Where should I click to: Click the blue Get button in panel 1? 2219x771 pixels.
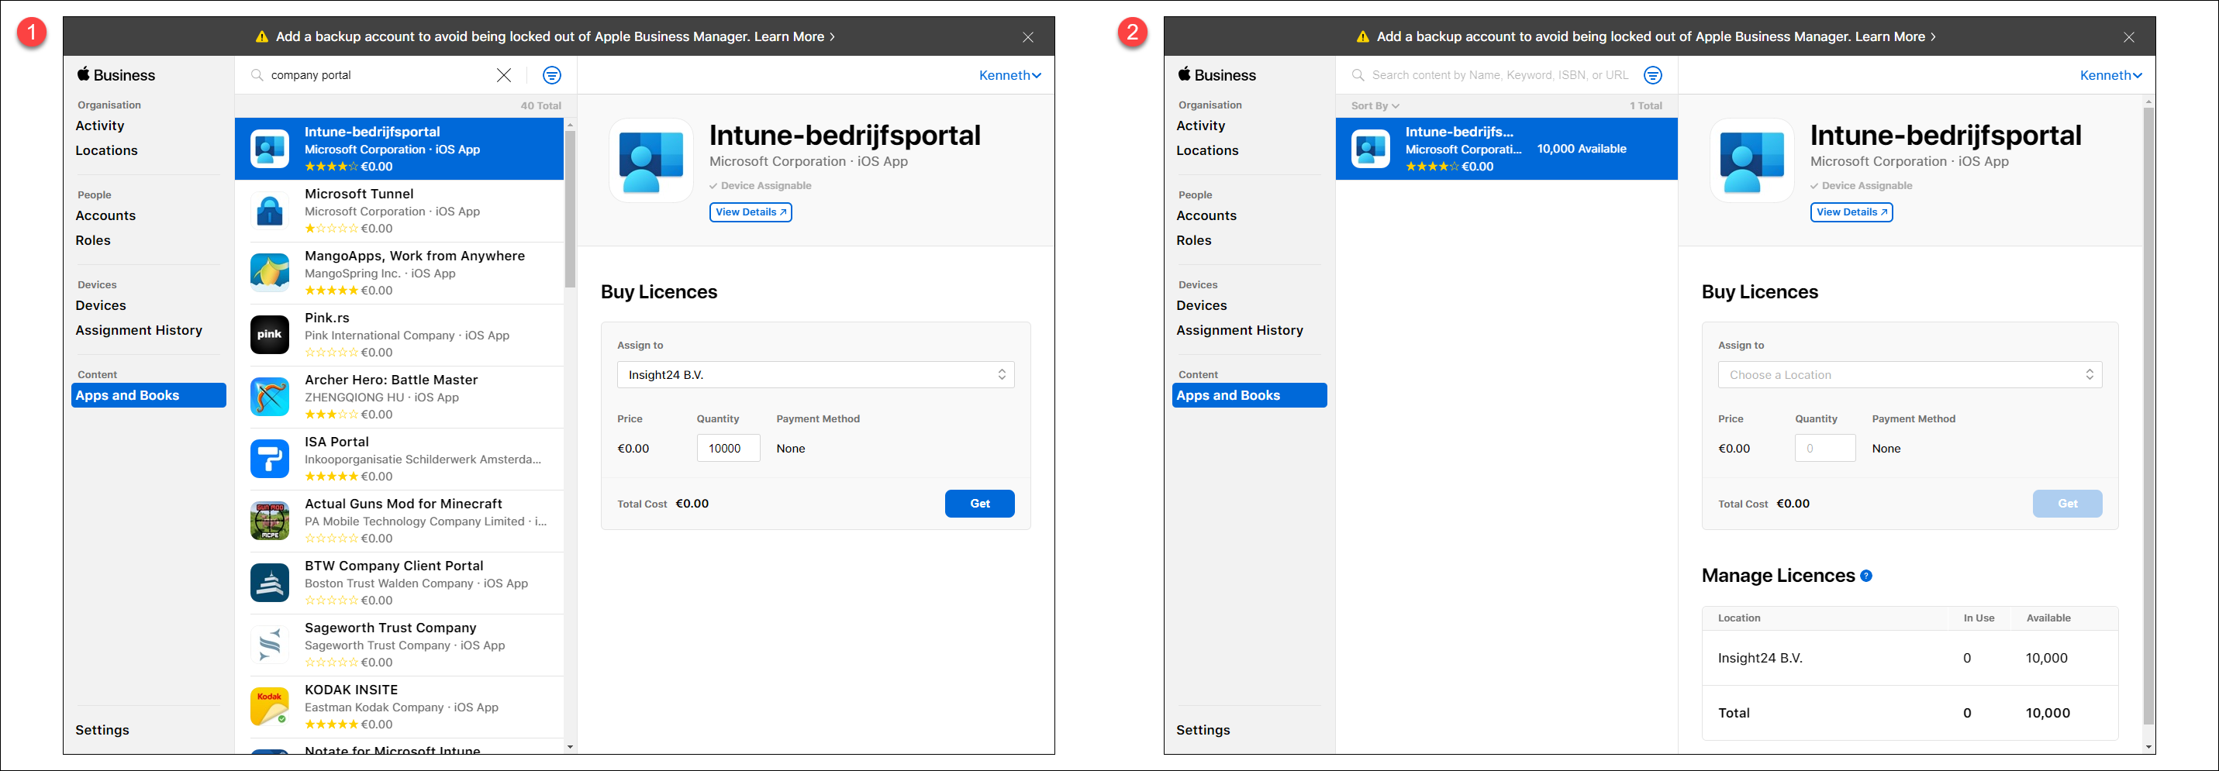tap(979, 504)
